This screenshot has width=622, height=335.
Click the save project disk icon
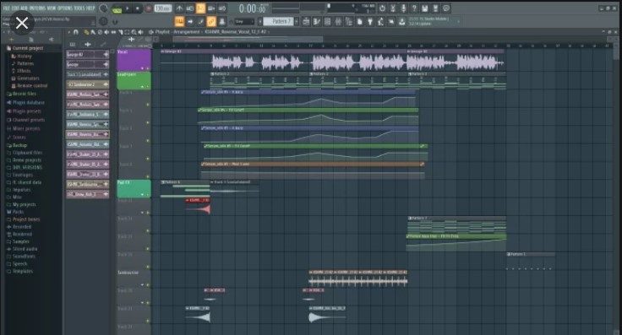[425, 8]
